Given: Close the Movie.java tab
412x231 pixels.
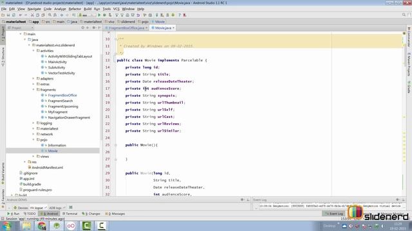Looking at the screenshot, I should coord(173,28).
